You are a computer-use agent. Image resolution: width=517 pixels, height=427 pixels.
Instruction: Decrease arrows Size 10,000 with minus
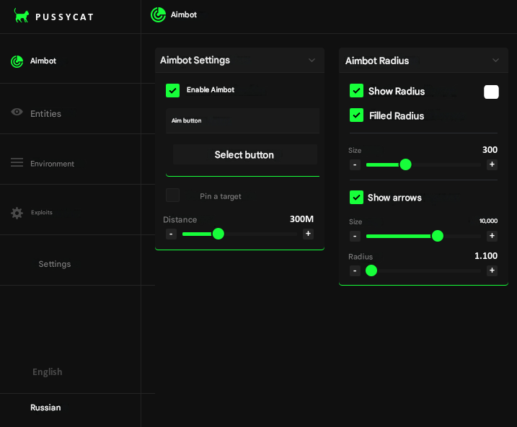click(x=355, y=236)
